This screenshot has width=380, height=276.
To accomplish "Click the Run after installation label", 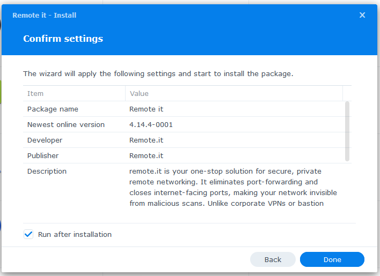I will tap(75, 234).
